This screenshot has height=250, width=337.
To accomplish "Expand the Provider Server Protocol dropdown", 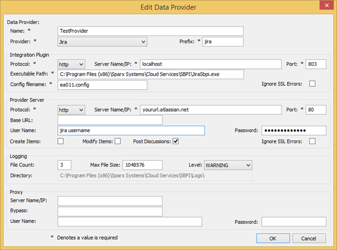I will coord(71,110).
